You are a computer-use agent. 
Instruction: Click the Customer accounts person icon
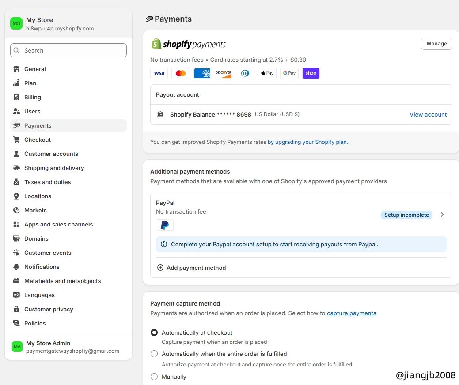16,154
